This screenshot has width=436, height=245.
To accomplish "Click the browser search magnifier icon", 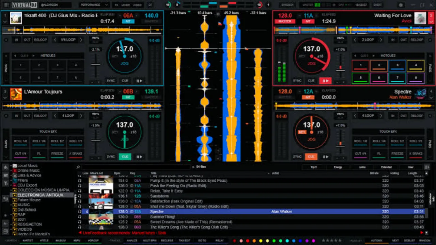I will (x=78, y=167).
